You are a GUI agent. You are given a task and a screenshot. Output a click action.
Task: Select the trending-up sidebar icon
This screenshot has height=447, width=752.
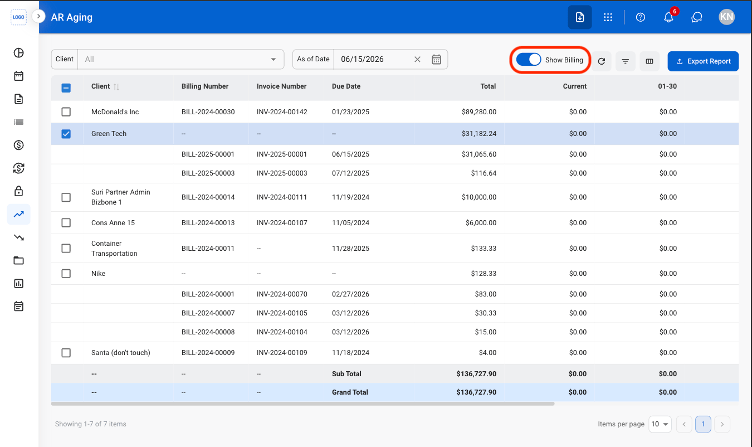tap(18, 214)
